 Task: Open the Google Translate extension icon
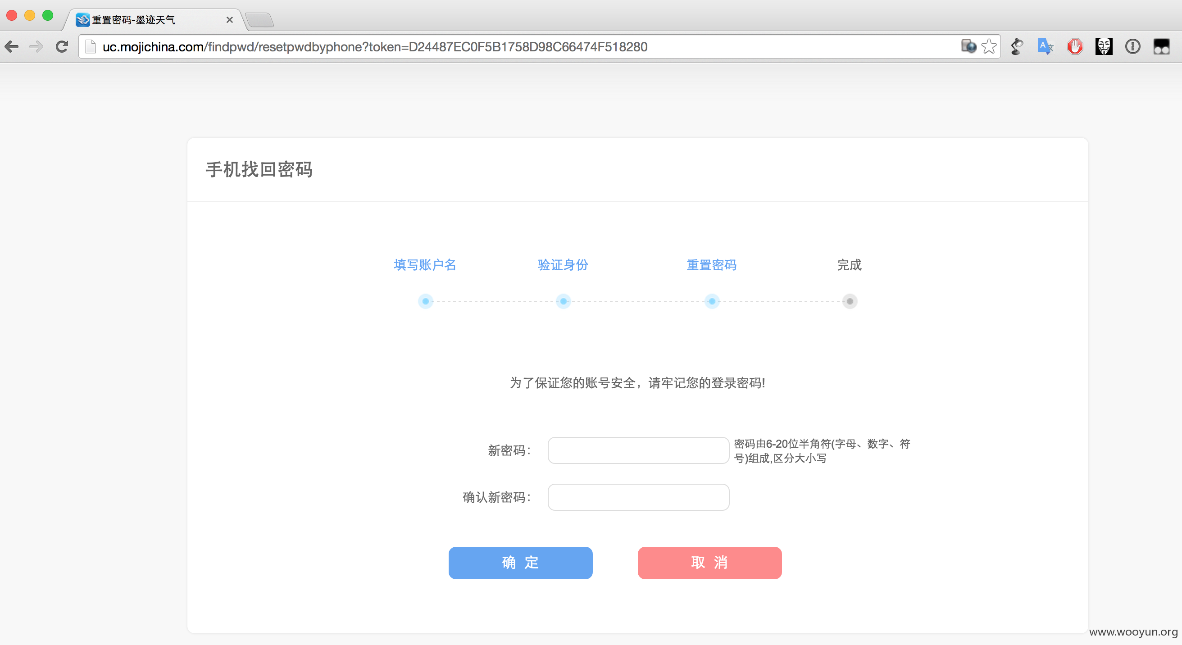click(x=1045, y=46)
